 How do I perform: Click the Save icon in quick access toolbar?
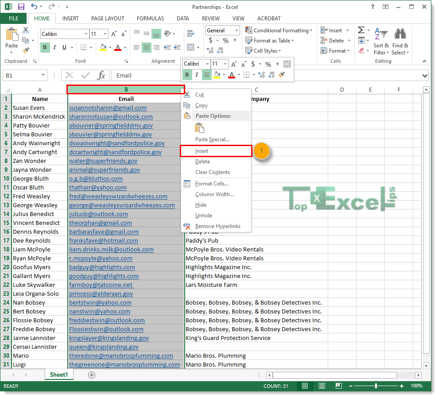coord(21,7)
